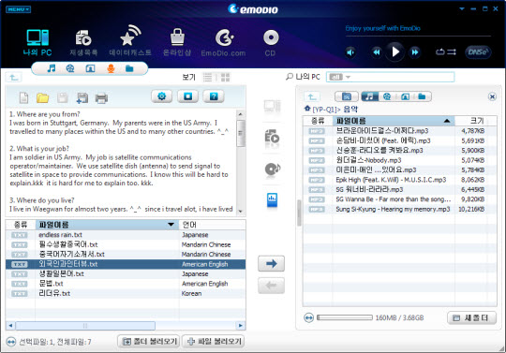Switch to thumbnail grid view

[225, 78]
